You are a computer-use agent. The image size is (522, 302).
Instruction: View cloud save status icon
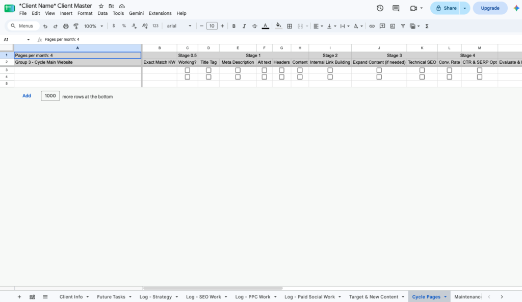[x=122, y=6]
